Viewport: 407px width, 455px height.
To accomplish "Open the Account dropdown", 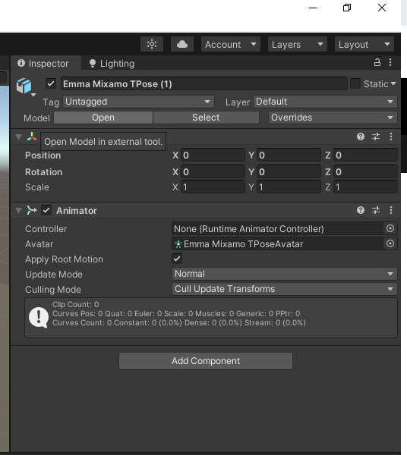I will tap(231, 45).
